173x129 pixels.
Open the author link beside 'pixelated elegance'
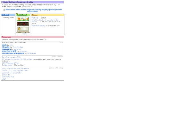[31, 54]
